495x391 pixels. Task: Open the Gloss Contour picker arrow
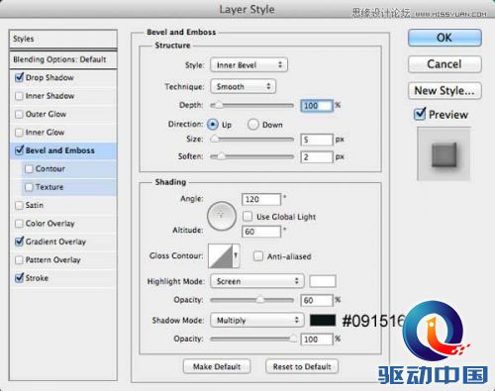point(236,255)
